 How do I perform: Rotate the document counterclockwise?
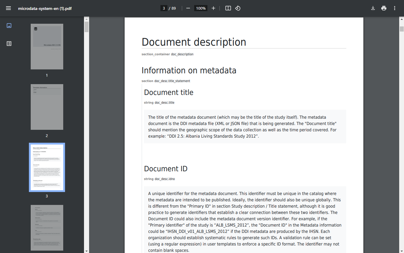coord(238,8)
